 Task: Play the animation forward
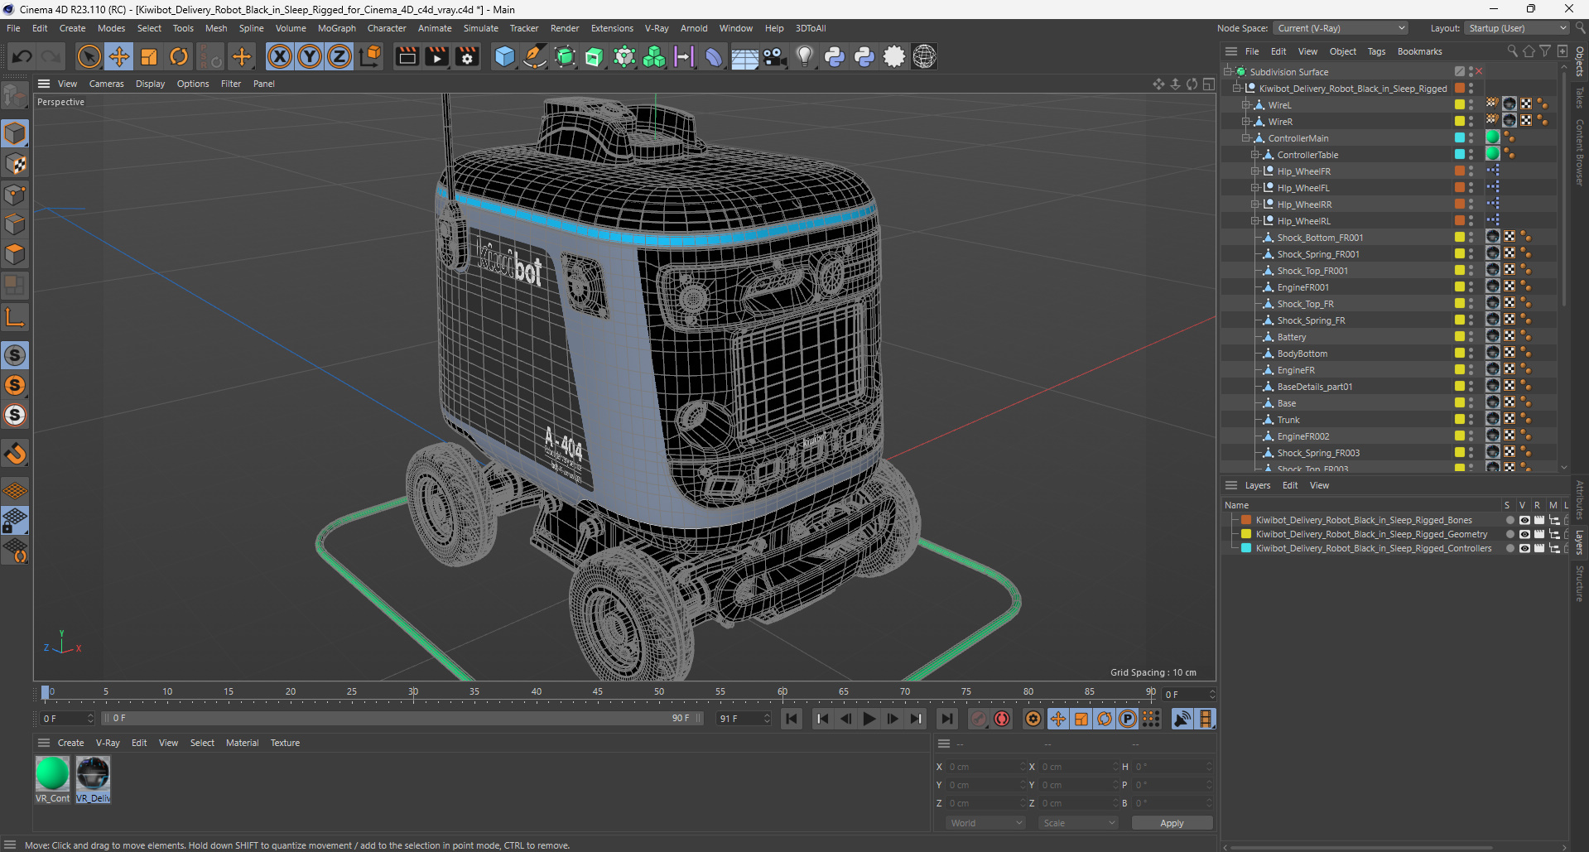coord(869,719)
